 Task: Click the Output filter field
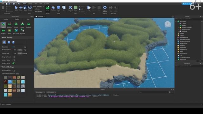[x=153, y=92]
